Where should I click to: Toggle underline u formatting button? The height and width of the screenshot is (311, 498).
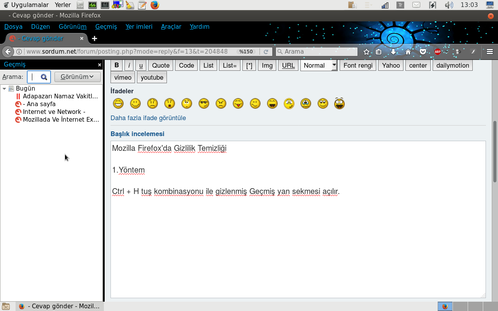coord(141,65)
